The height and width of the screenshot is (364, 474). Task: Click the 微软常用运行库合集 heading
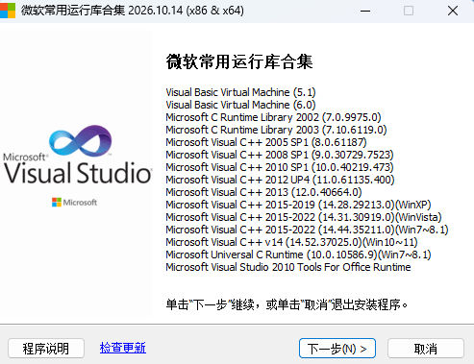[239, 61]
